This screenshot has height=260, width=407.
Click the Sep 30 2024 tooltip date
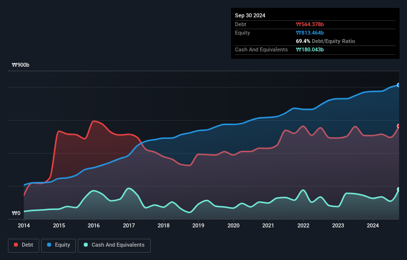tap(250, 15)
